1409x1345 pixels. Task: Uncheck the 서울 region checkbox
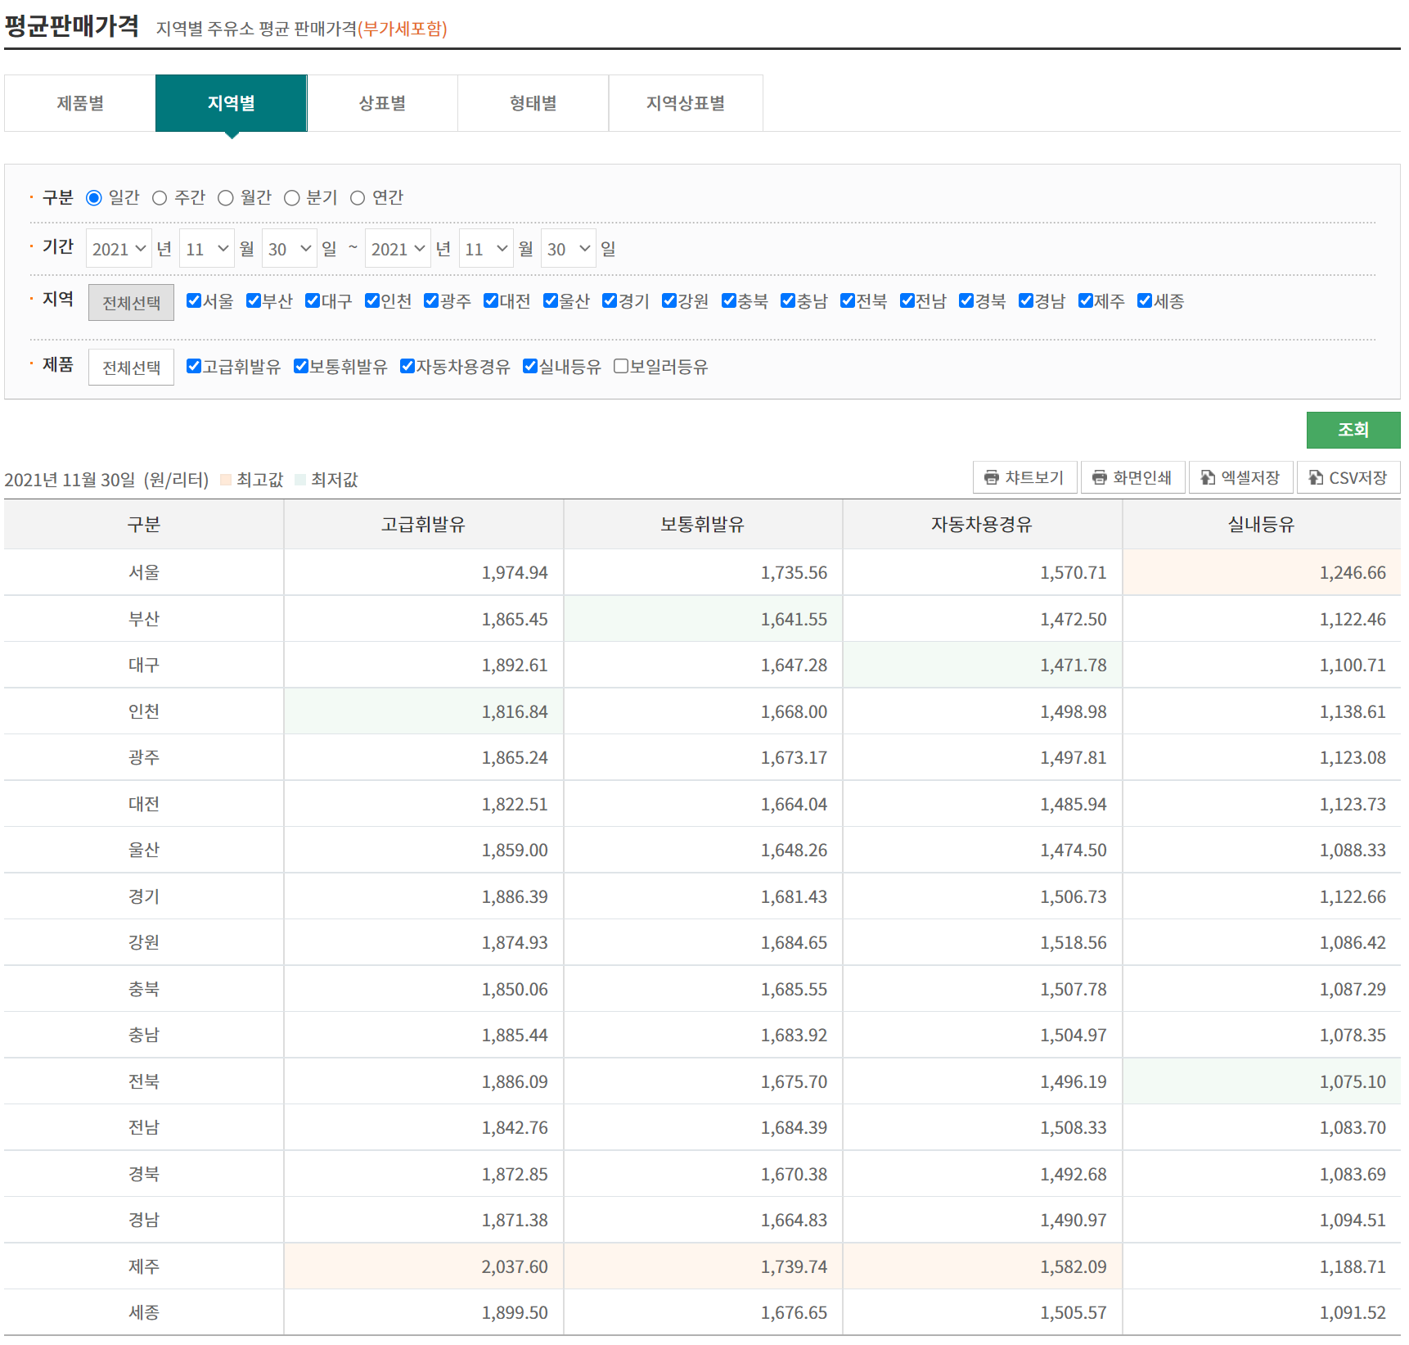tap(194, 300)
